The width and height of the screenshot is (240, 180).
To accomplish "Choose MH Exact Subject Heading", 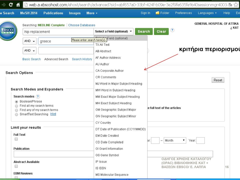I will click(120, 103).
